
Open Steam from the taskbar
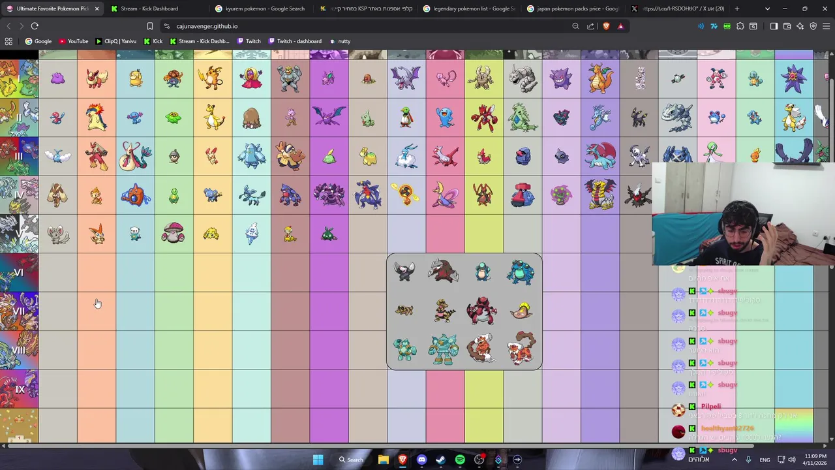point(441,460)
